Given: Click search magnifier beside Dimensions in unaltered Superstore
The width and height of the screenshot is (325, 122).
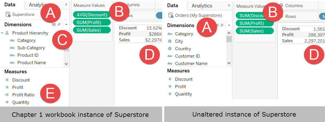Looking at the screenshot, I should [x=222, y=25].
